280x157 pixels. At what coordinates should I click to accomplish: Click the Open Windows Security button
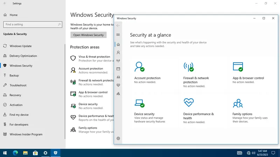pyautogui.click(x=89, y=35)
